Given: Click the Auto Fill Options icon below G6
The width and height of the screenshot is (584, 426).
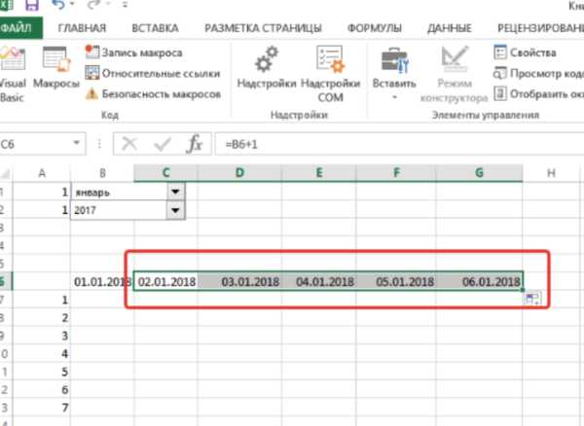Looking at the screenshot, I should click(x=532, y=300).
